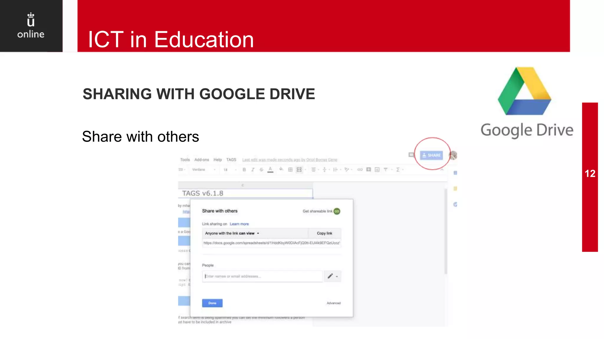The height and width of the screenshot is (339, 604).
Task: Click the blue SHARE button
Action: 431,155
